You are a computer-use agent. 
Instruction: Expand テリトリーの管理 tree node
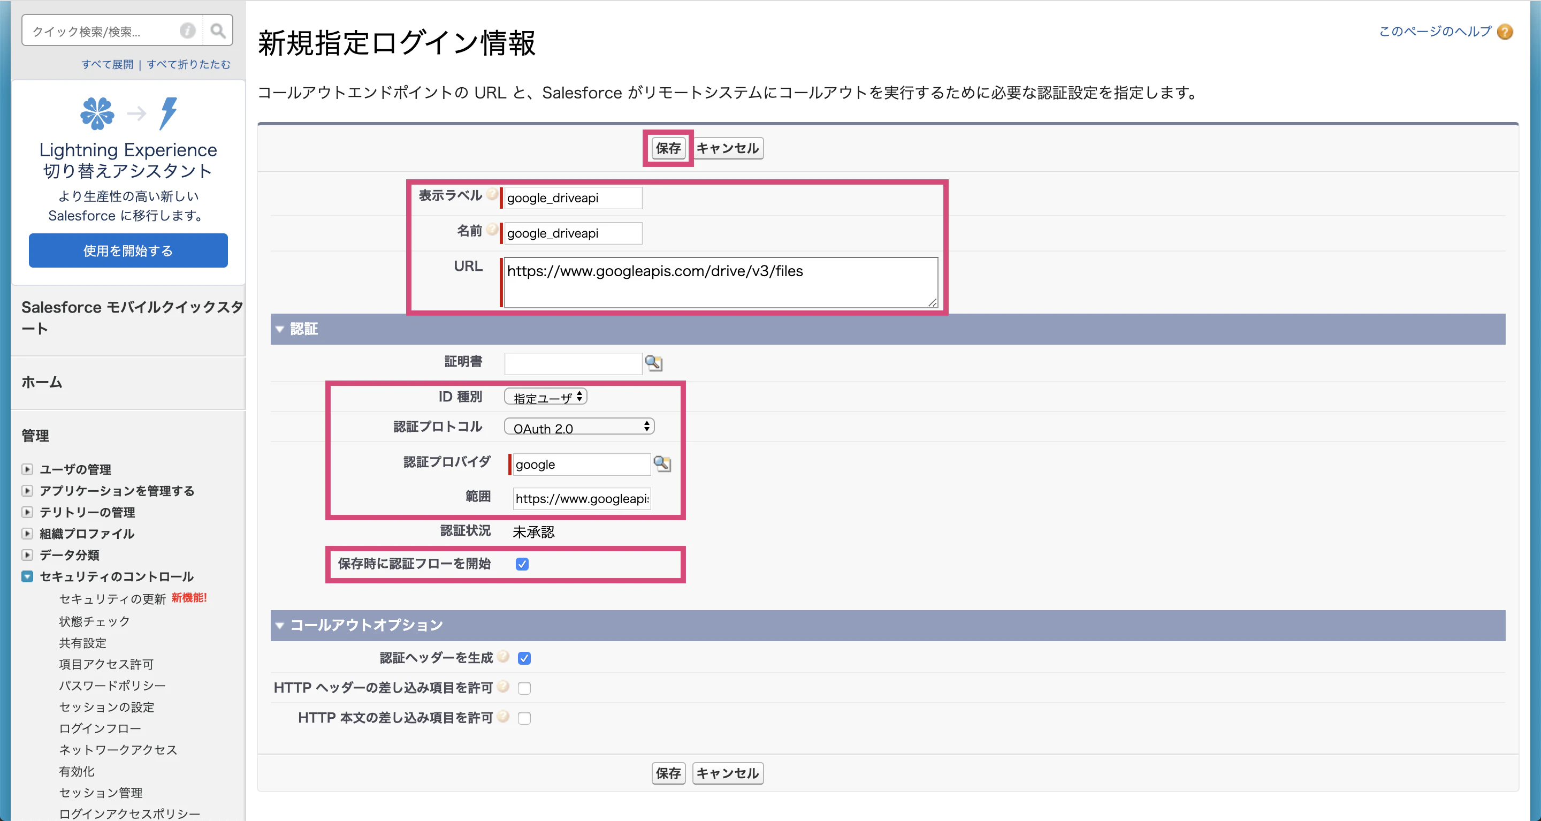pos(27,512)
